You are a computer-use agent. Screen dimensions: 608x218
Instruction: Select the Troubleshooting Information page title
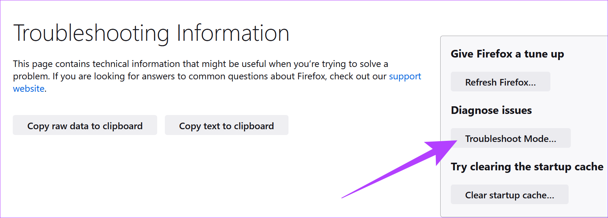click(x=151, y=33)
